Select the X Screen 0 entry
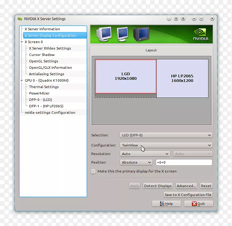 [x=34, y=42]
